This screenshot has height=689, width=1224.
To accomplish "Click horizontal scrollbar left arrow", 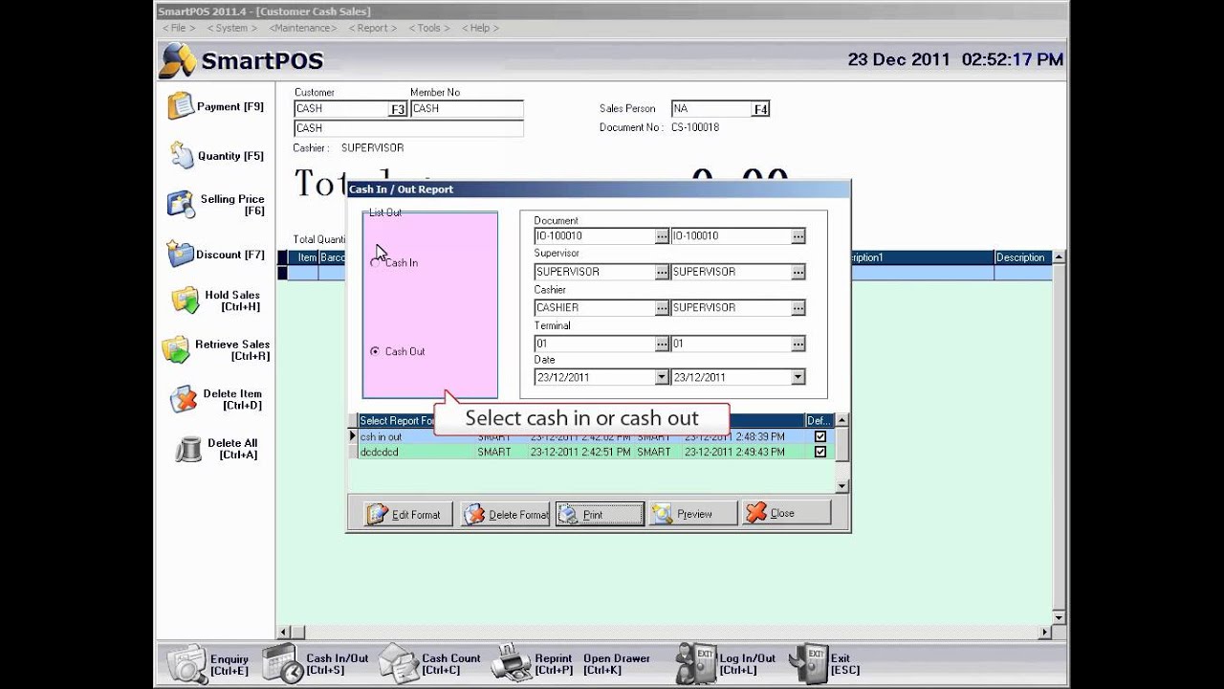I will click(283, 633).
